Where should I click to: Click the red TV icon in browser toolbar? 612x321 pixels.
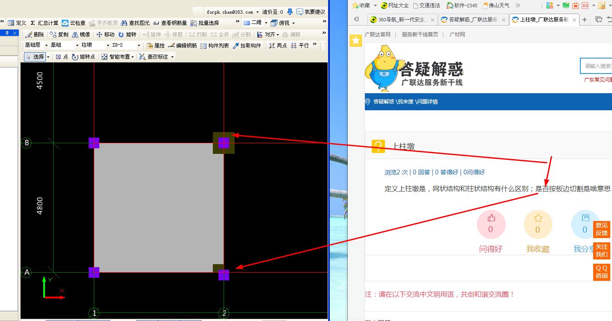point(575,6)
